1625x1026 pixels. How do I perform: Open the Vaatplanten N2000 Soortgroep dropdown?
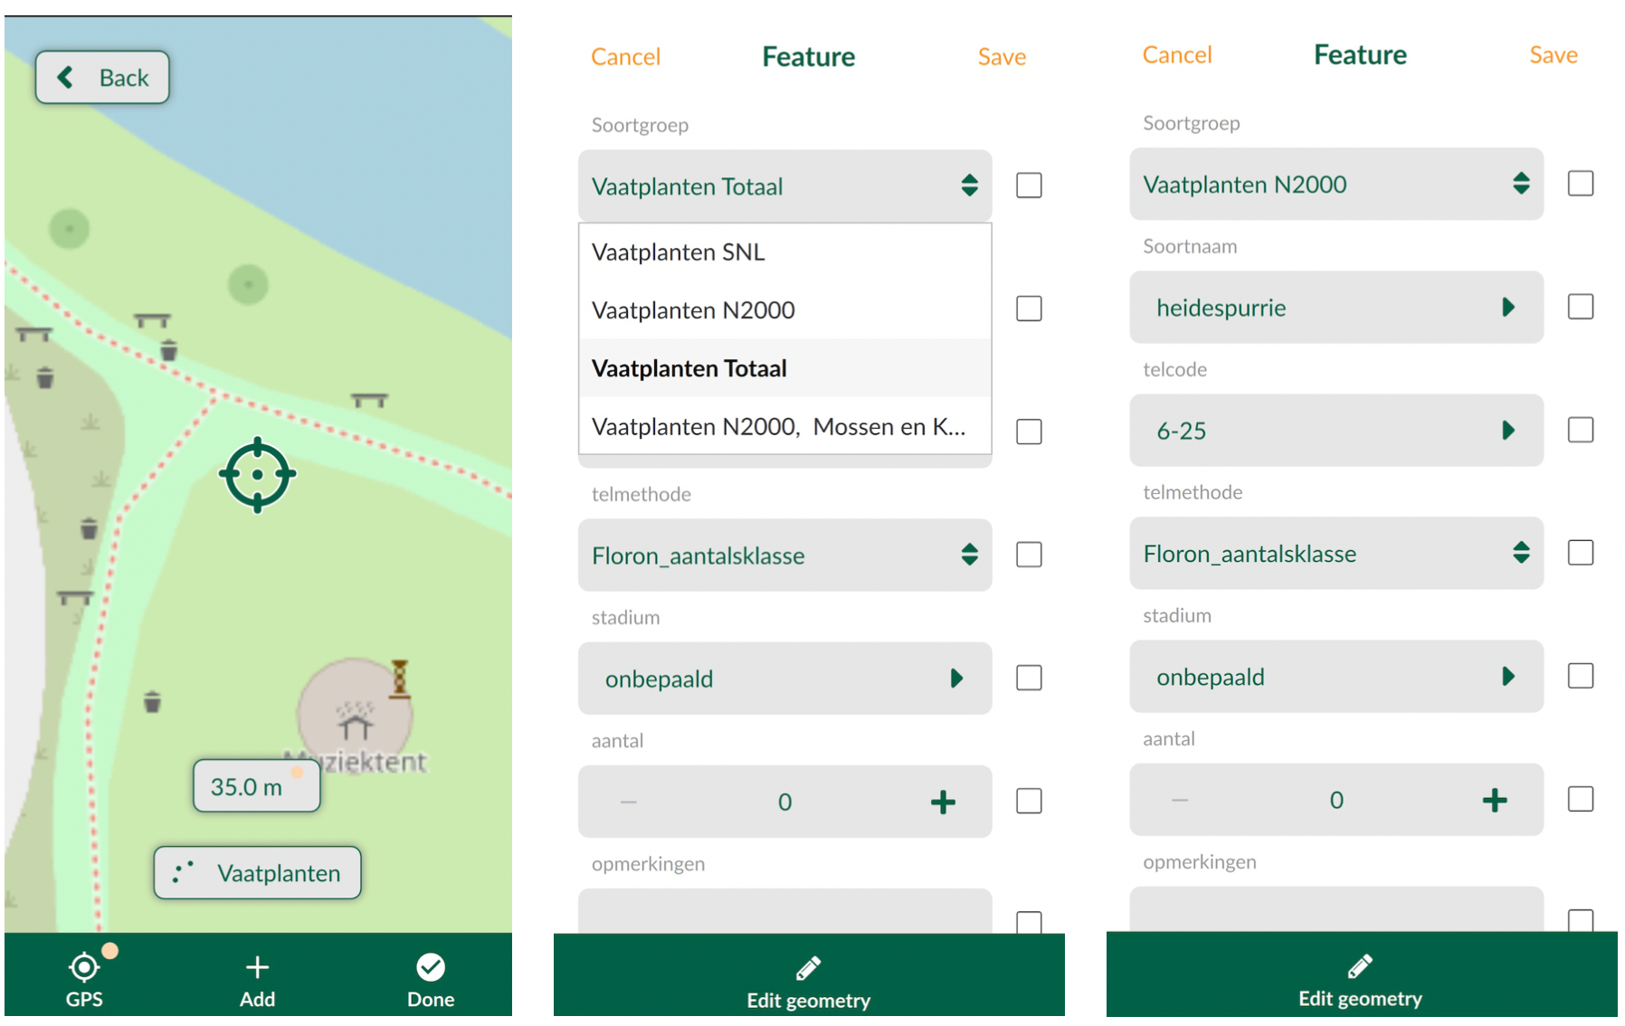[x=1335, y=185]
